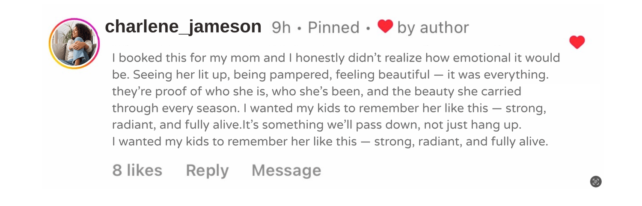Click the "by author" text
The height and width of the screenshot is (206, 642).
(x=433, y=28)
